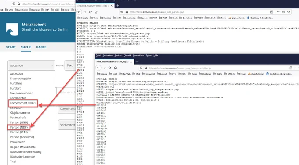Select Objektnummer option in list
This screenshot has width=299, height=165.
20,113
